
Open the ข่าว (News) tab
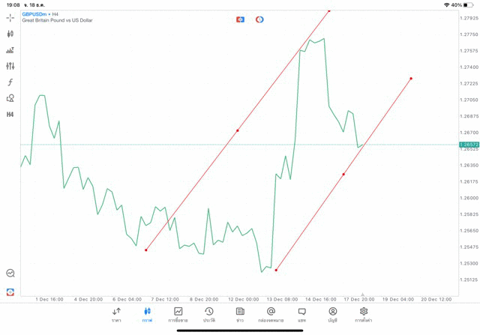tap(240, 314)
